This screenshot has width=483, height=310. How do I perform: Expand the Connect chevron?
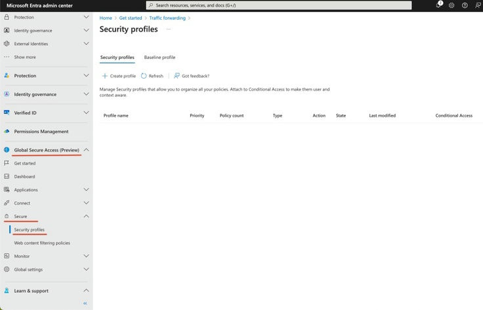pyautogui.click(x=86, y=203)
